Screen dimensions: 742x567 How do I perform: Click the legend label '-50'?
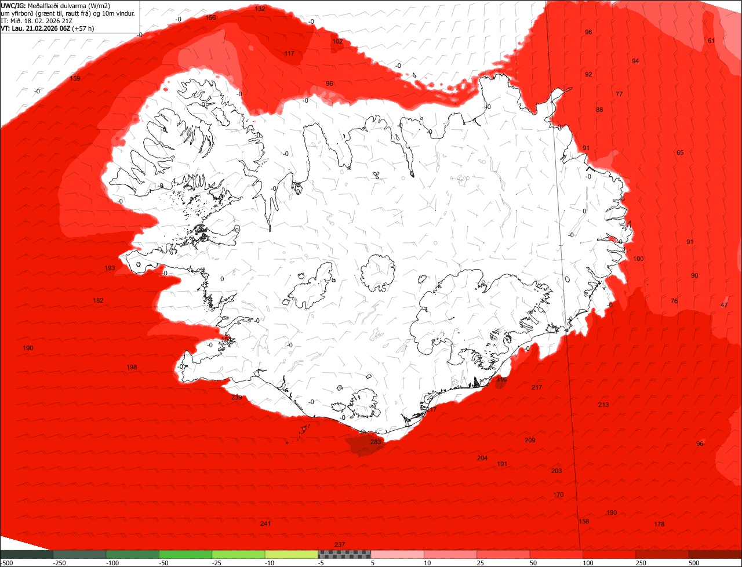tap(165, 563)
